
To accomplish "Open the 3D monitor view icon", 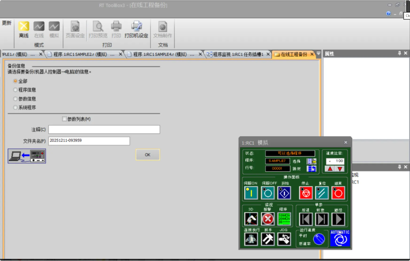I will click(x=251, y=219).
